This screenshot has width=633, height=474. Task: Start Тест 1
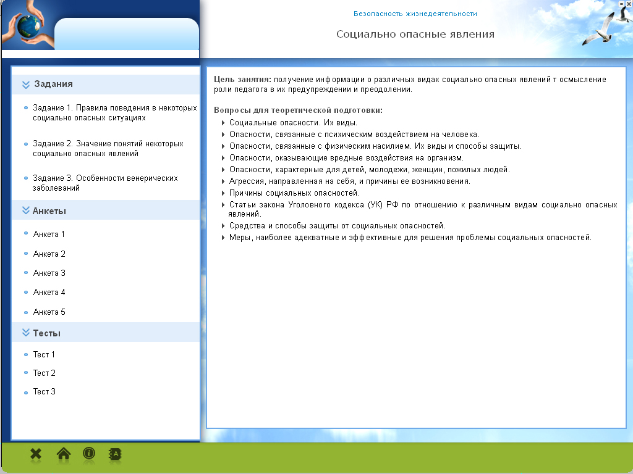44,354
